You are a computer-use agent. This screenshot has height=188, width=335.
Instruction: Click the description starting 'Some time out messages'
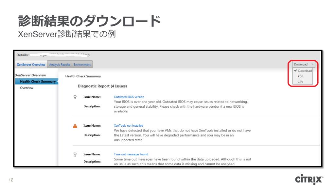[183, 161]
